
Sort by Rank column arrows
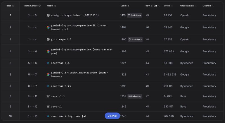pyautogui.click(x=13, y=6)
